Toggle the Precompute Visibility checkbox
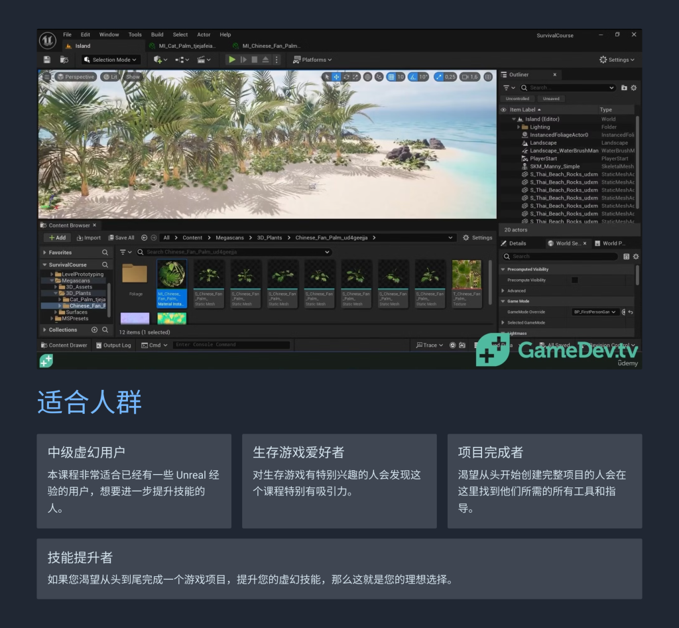The width and height of the screenshot is (679, 628). point(575,281)
